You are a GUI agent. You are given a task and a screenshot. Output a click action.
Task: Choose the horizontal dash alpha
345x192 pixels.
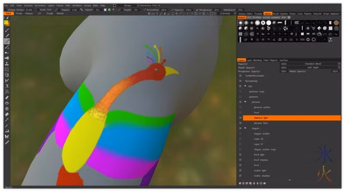pyautogui.click(x=280, y=23)
